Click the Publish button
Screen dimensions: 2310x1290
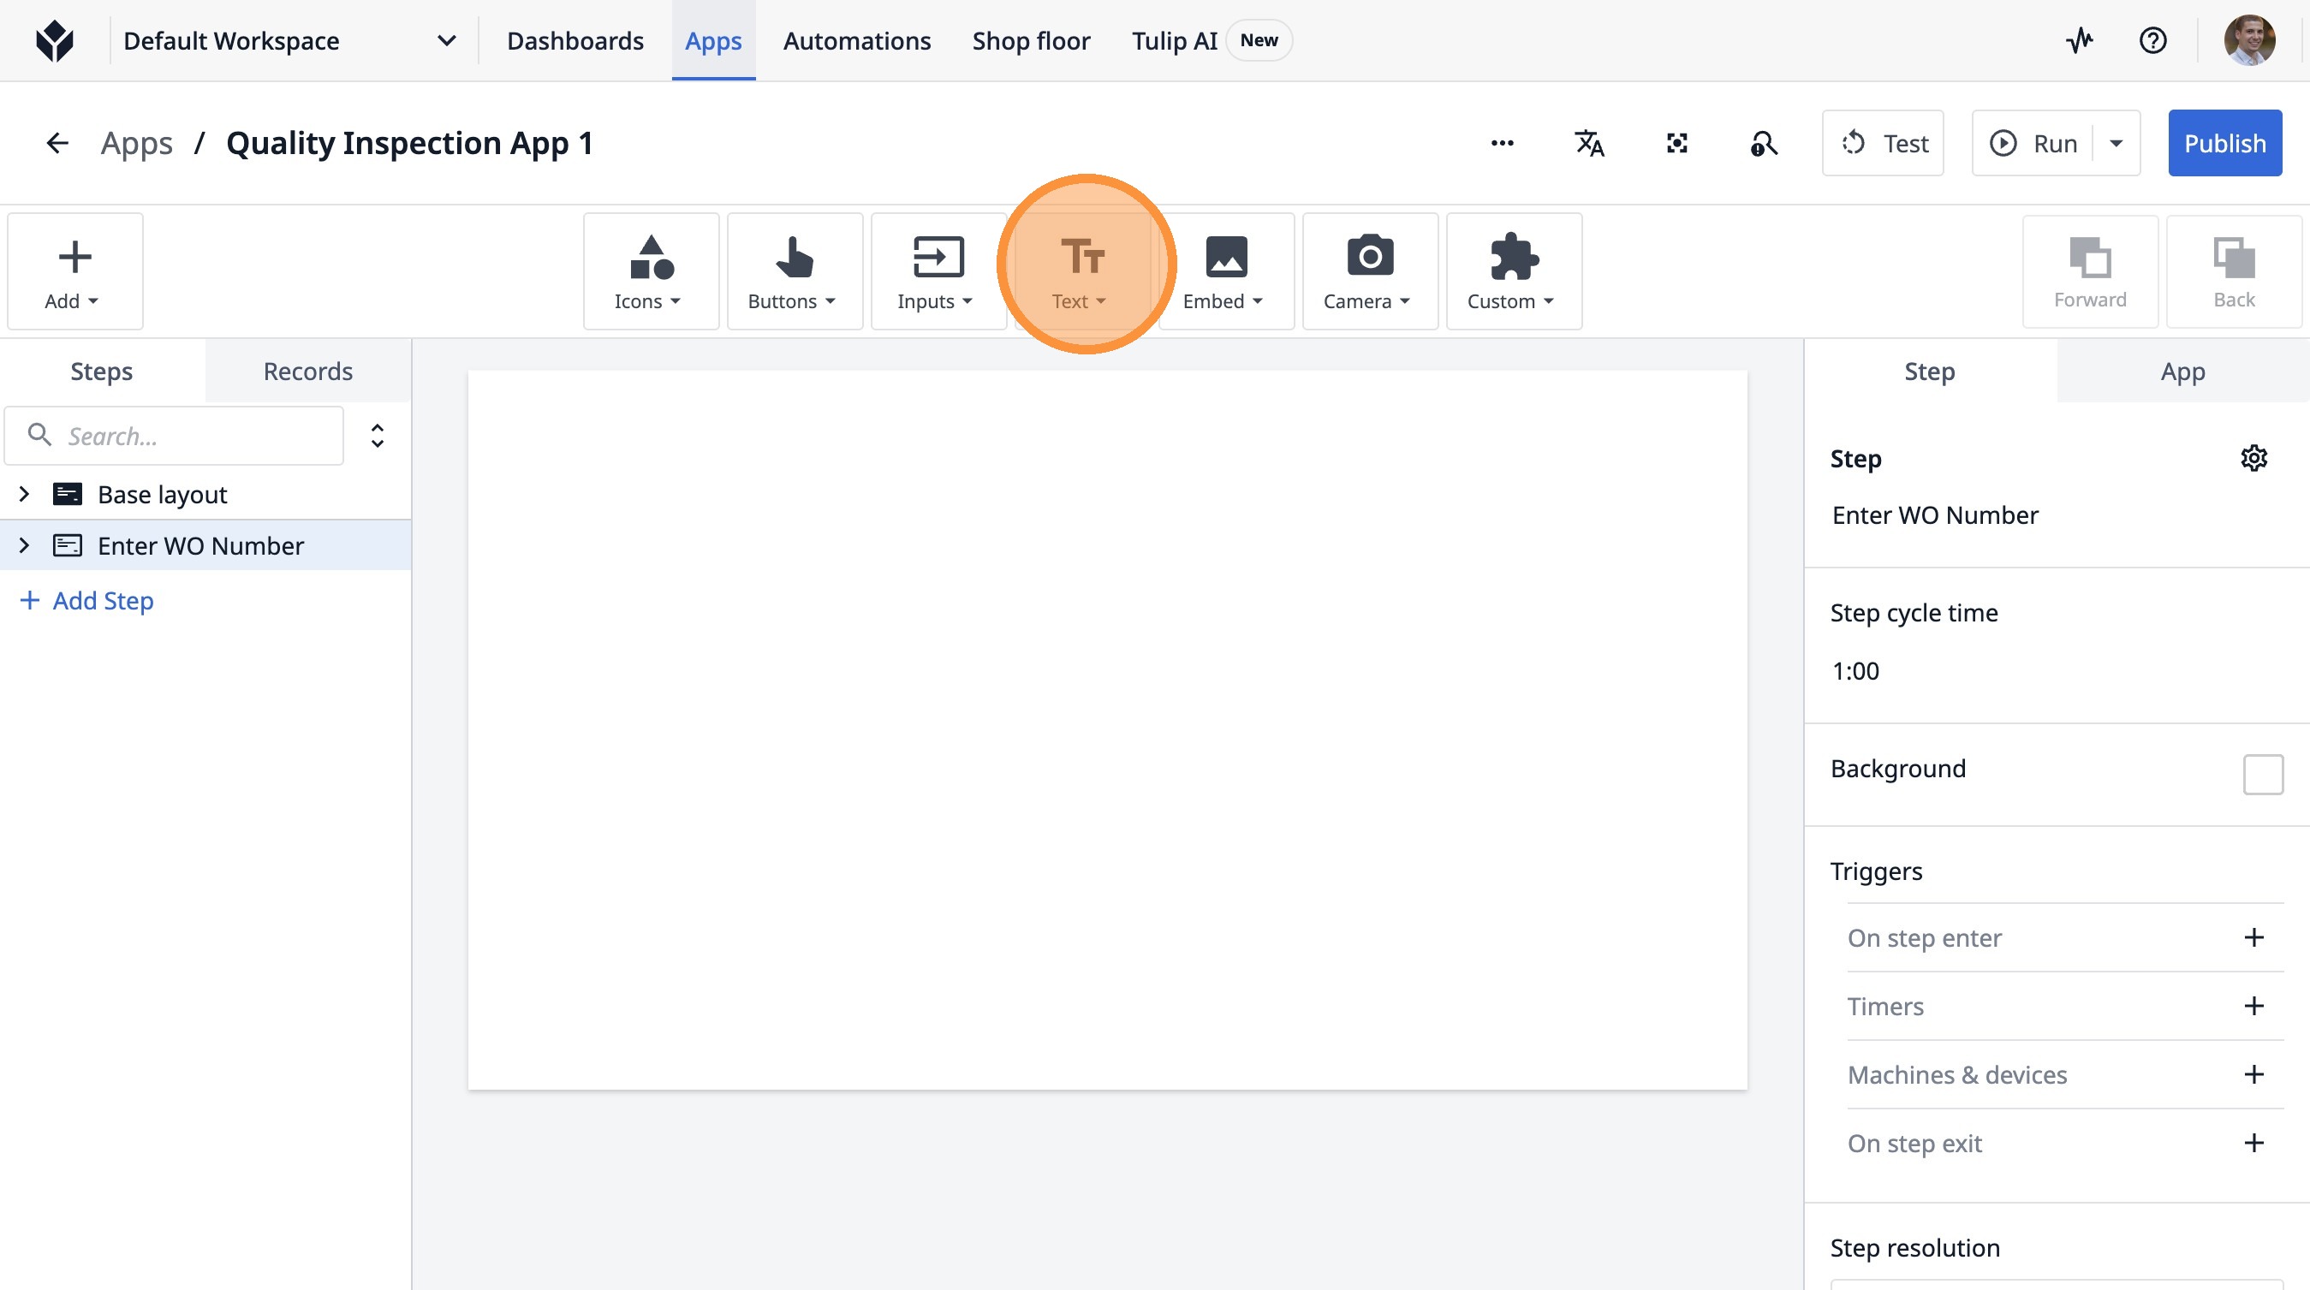click(x=2224, y=144)
